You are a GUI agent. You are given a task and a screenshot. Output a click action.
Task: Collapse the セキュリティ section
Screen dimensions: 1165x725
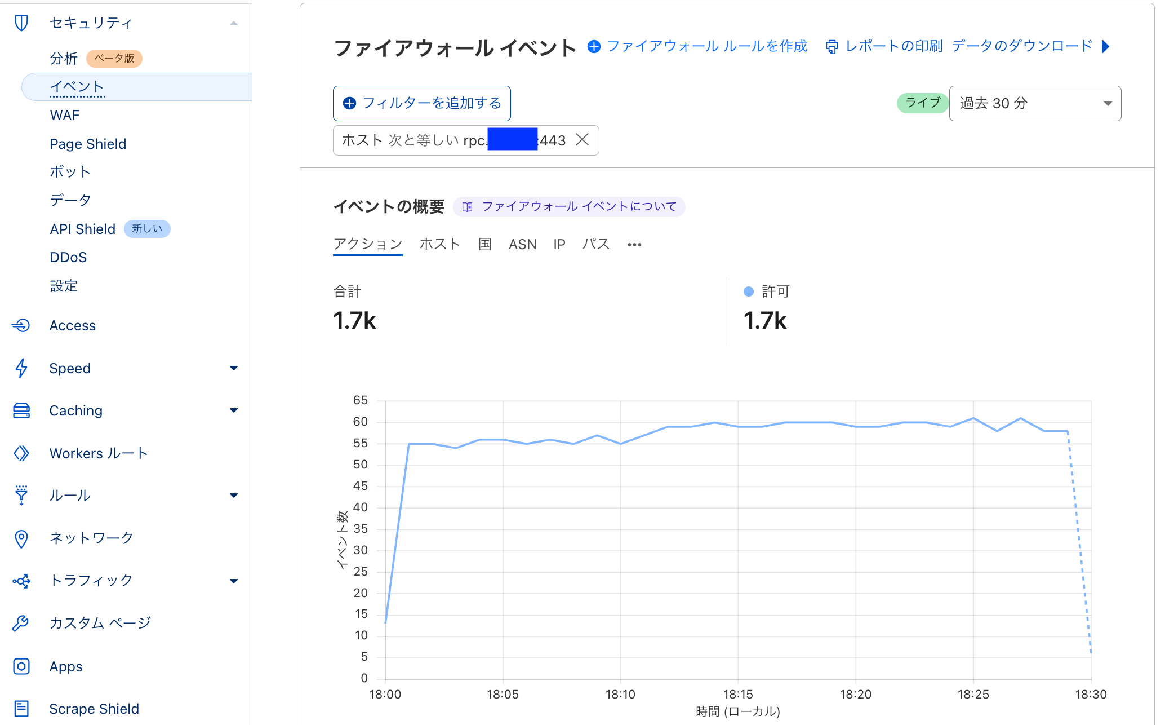tap(234, 23)
